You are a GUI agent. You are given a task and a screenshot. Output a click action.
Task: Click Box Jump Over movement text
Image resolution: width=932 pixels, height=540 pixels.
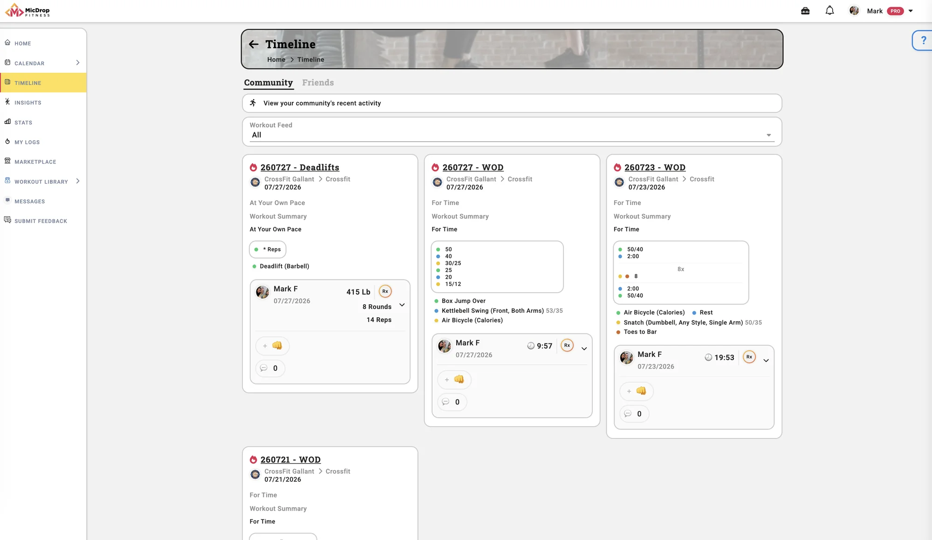(x=464, y=301)
